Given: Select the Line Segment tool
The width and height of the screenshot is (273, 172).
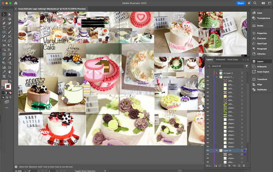Looking at the screenshot, I should pos(10,28).
